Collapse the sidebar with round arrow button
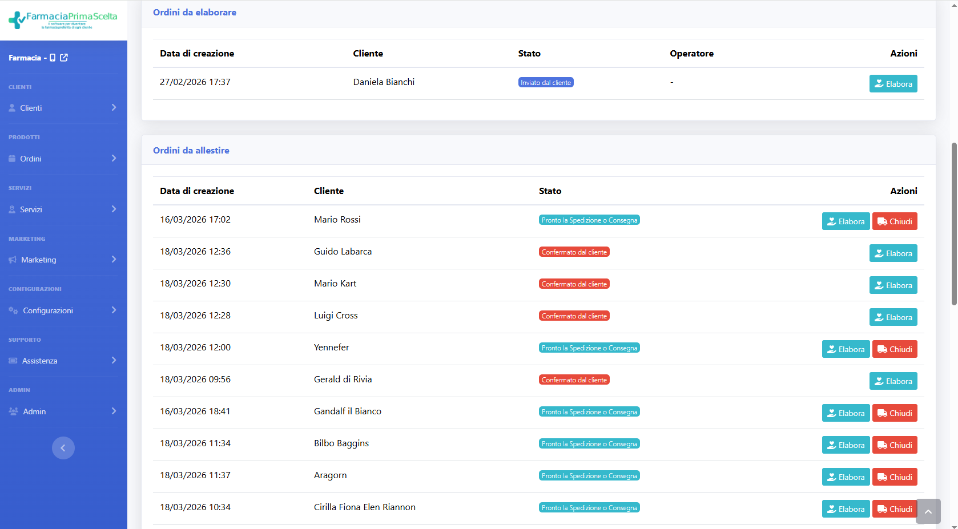The image size is (958, 529). [63, 448]
